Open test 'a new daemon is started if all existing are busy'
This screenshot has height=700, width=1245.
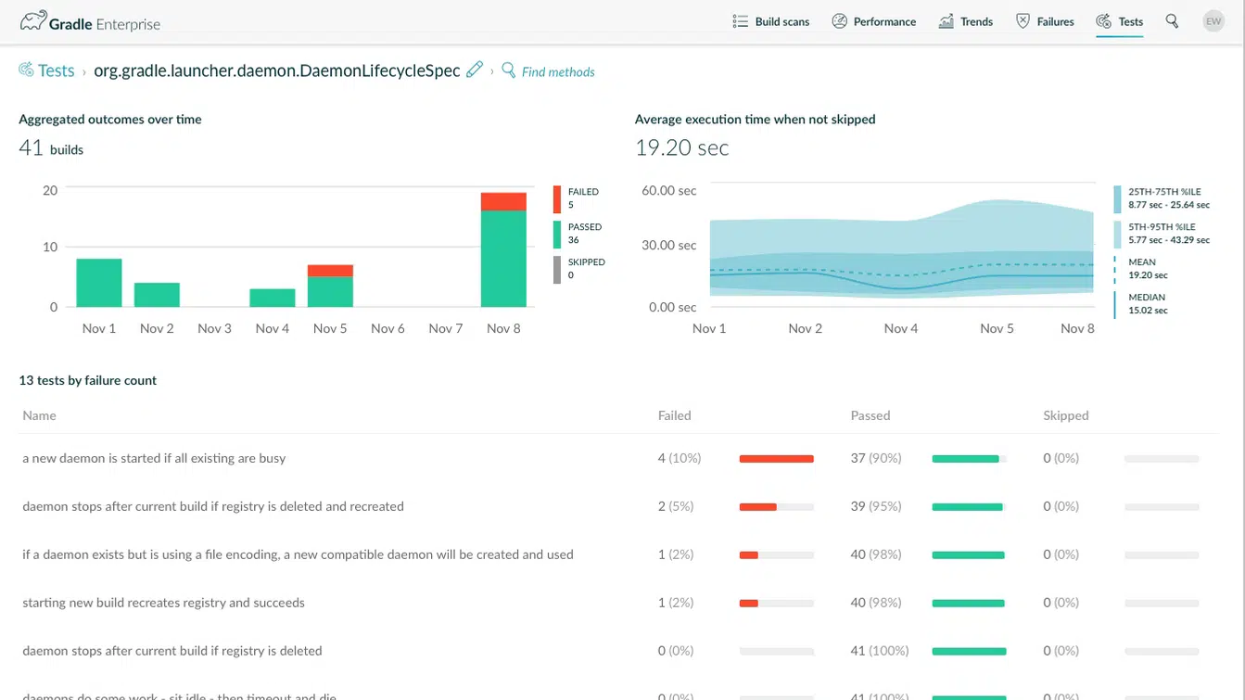pos(154,458)
